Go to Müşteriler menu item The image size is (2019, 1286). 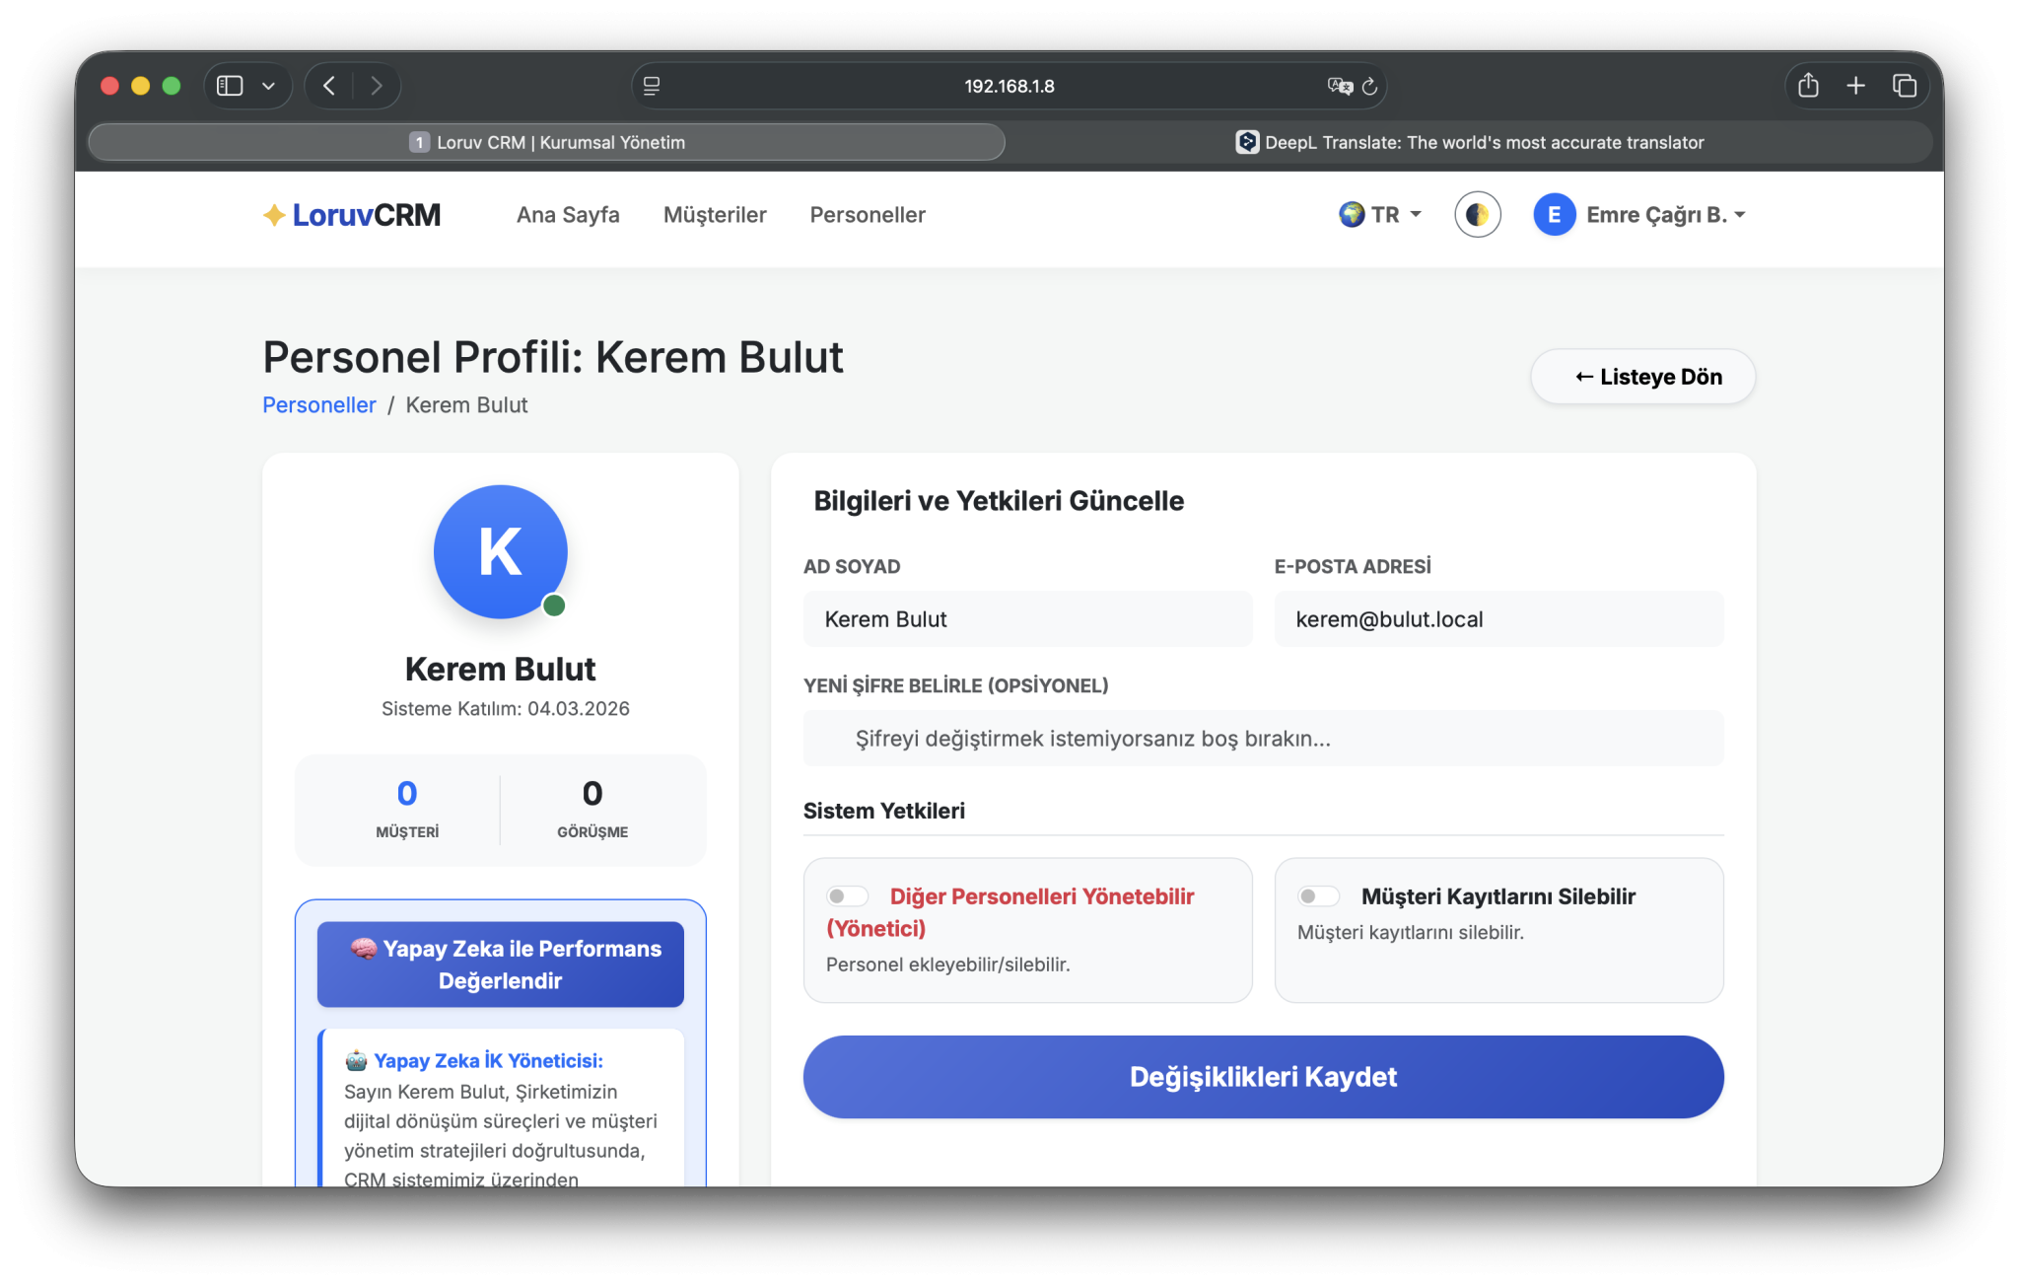[x=715, y=215]
